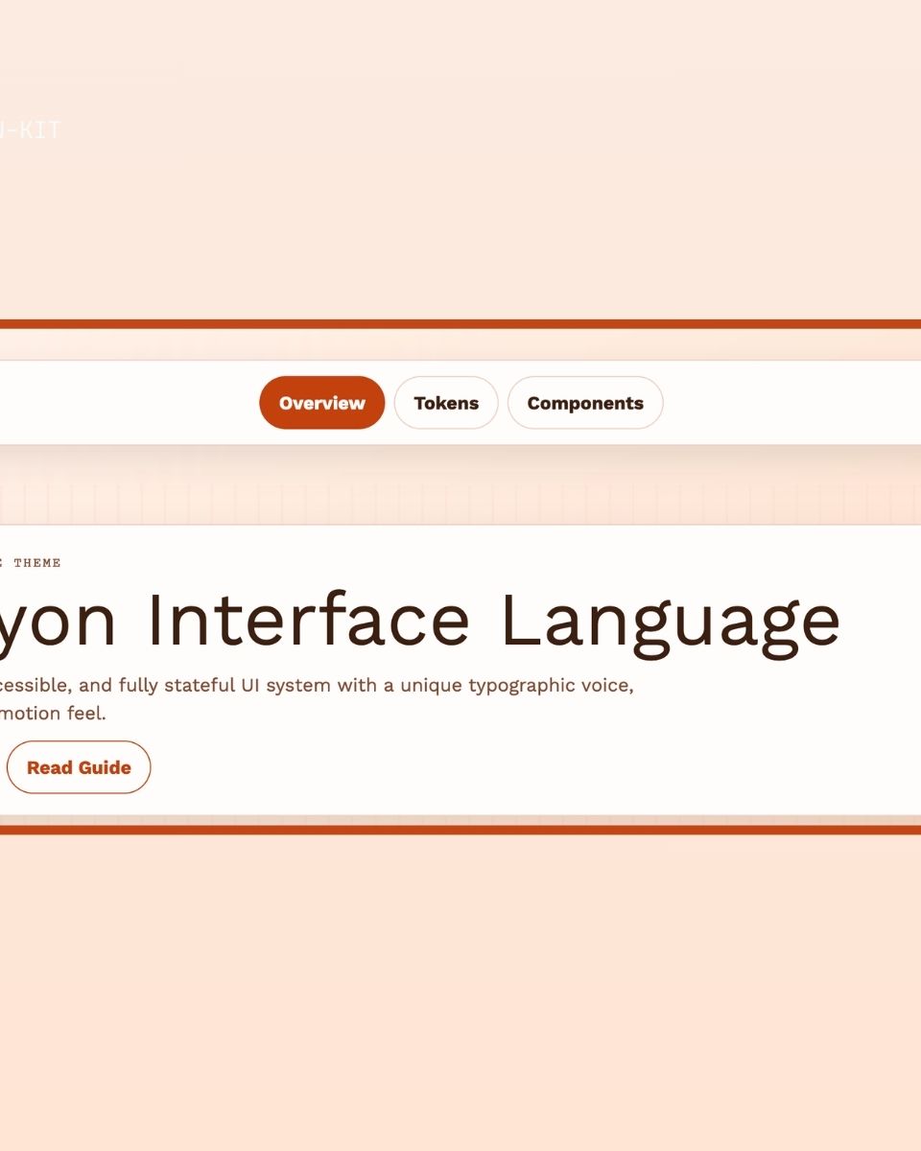Switch to the Tokens tab

click(x=446, y=403)
